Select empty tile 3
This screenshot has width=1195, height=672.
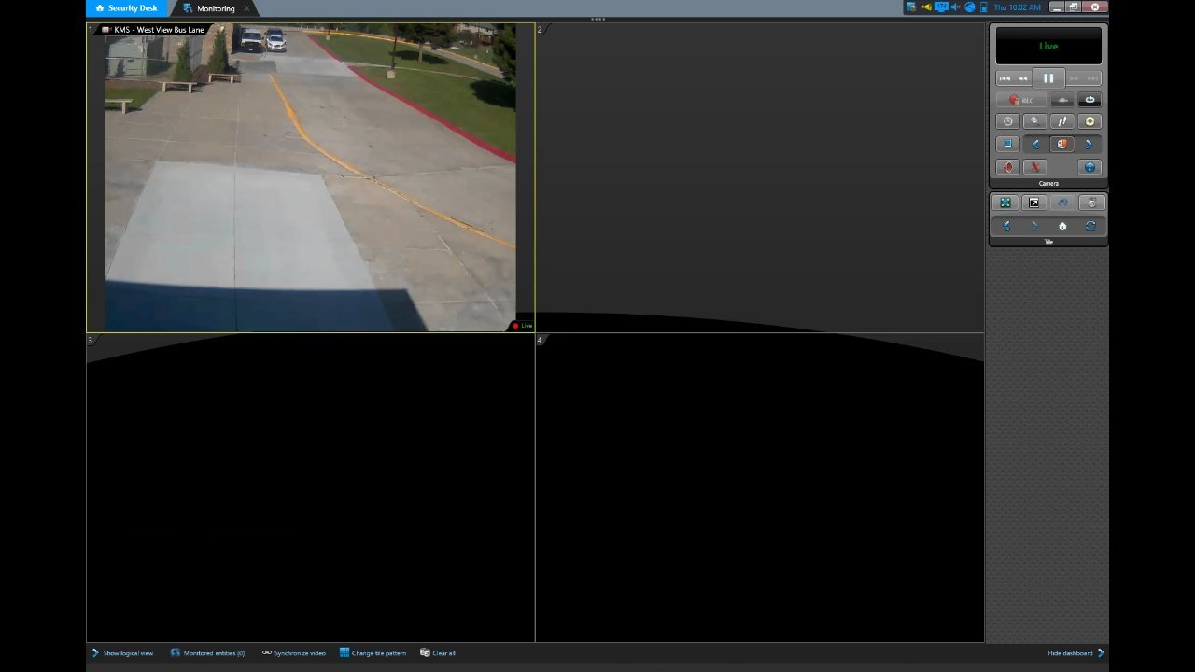[x=310, y=487]
